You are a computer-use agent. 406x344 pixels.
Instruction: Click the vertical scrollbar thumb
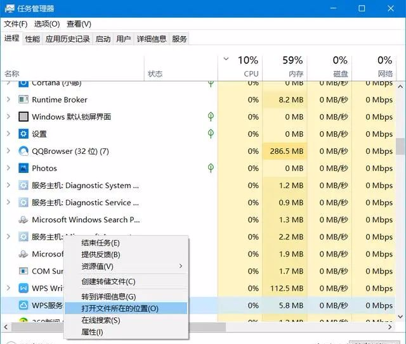pyautogui.click(x=401, y=146)
